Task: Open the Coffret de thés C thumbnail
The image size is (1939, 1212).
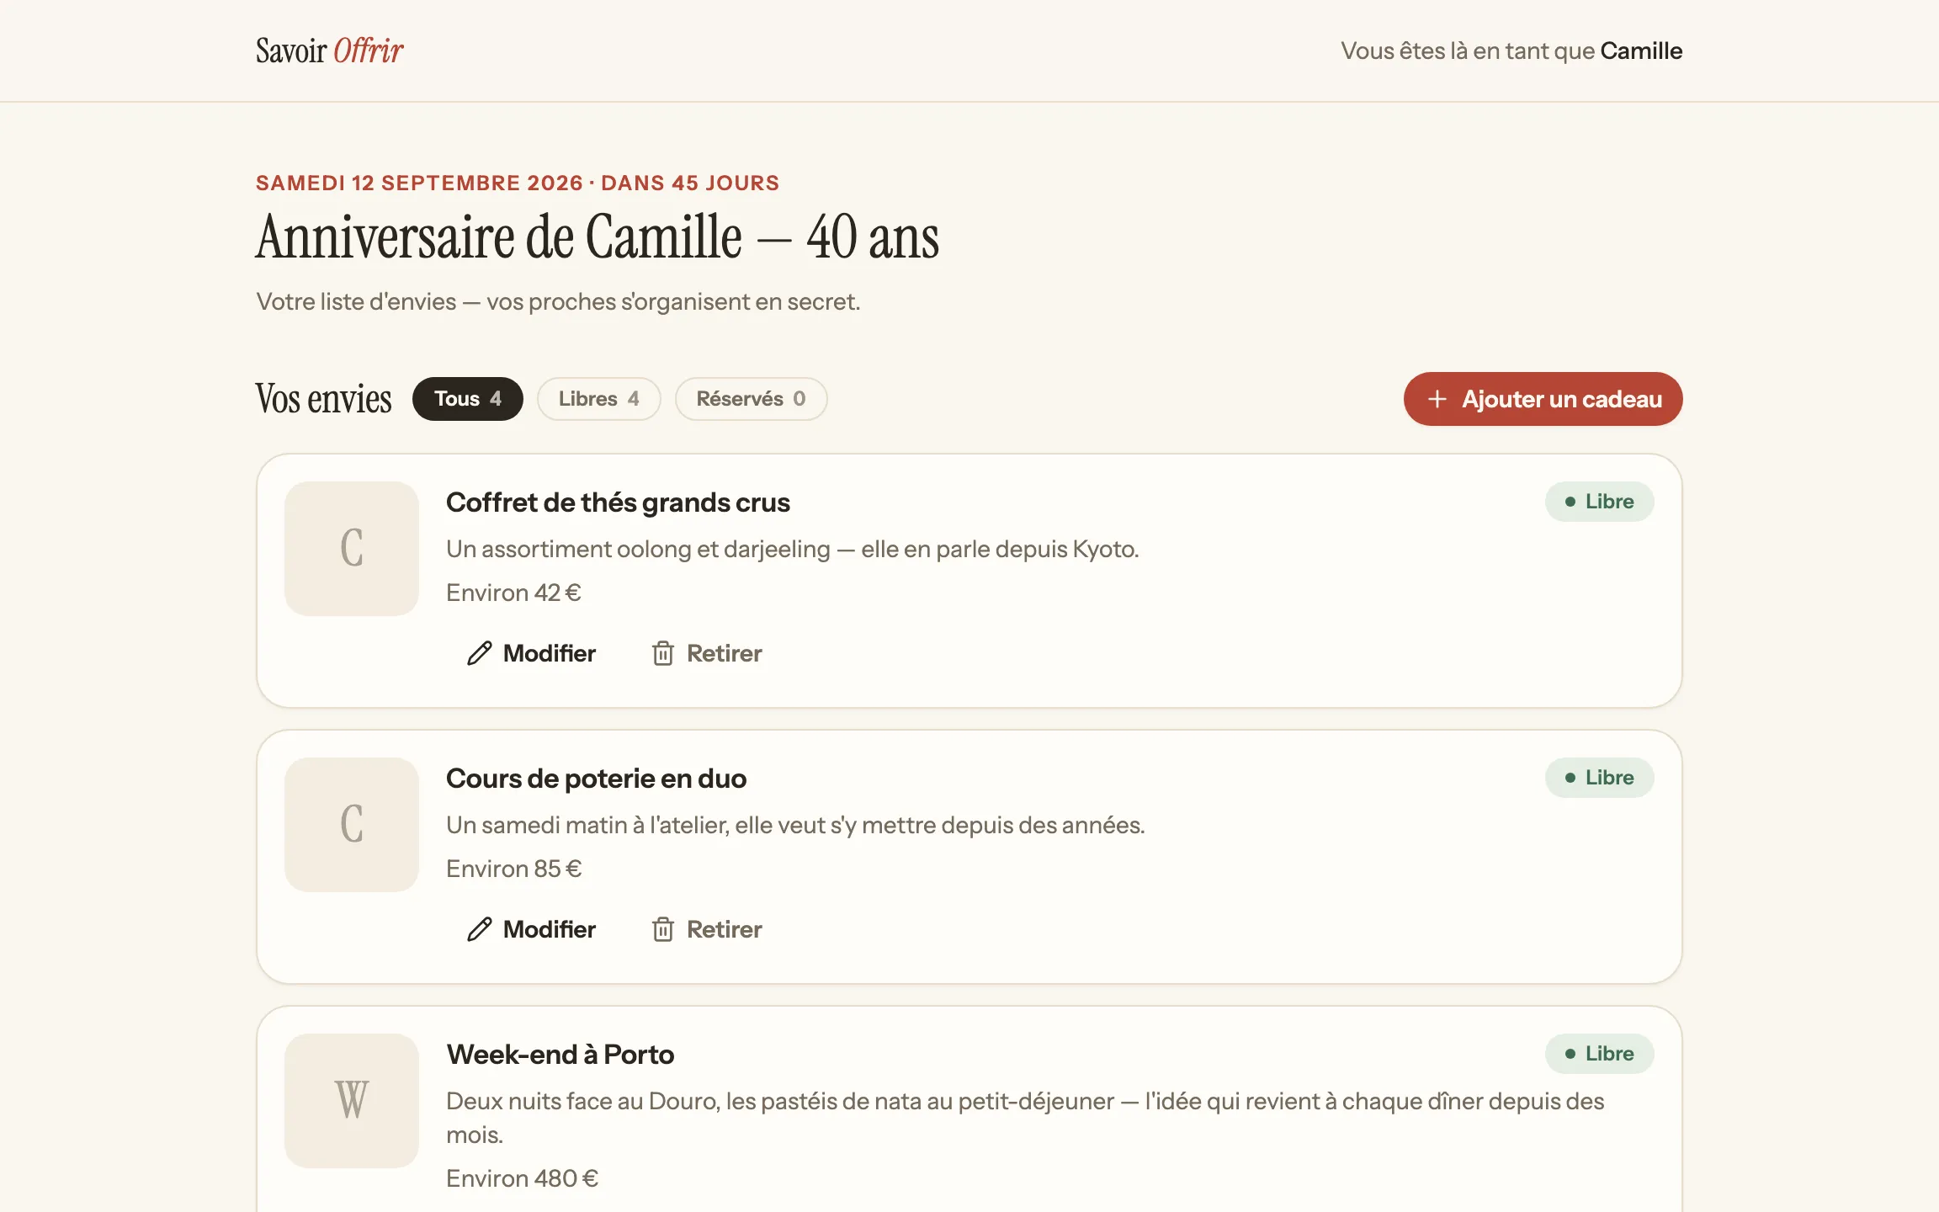Action: tap(352, 549)
